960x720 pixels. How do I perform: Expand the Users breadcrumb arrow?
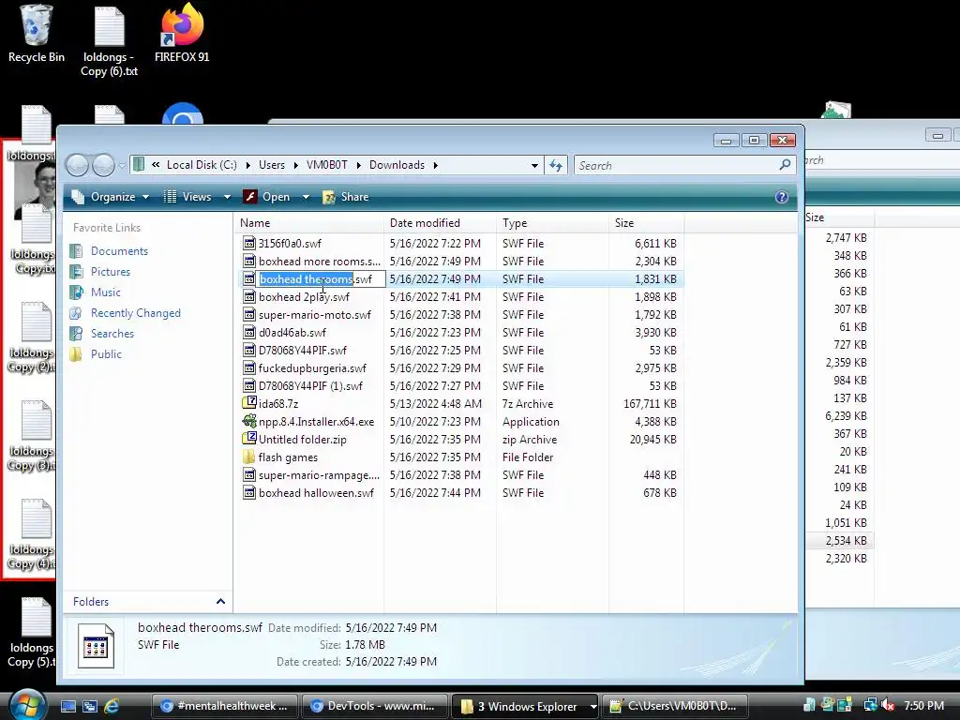click(x=295, y=165)
